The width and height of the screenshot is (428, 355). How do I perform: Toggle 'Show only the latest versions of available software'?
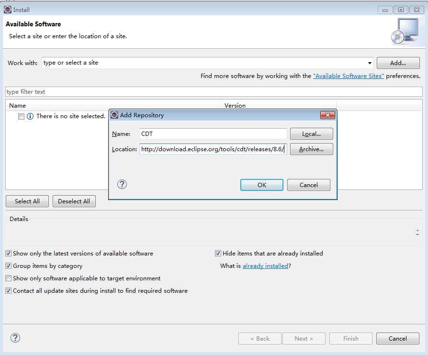[x=9, y=254]
